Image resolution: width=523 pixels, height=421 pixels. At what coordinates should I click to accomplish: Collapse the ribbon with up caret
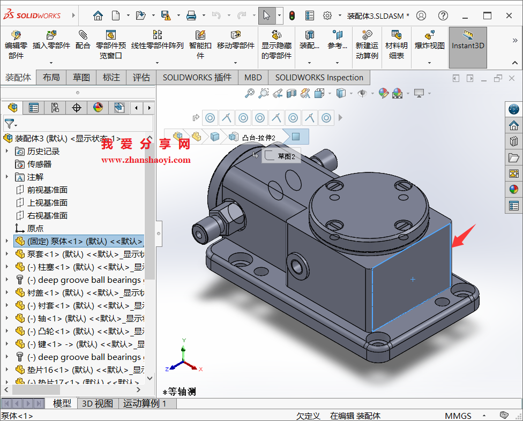pos(514,63)
